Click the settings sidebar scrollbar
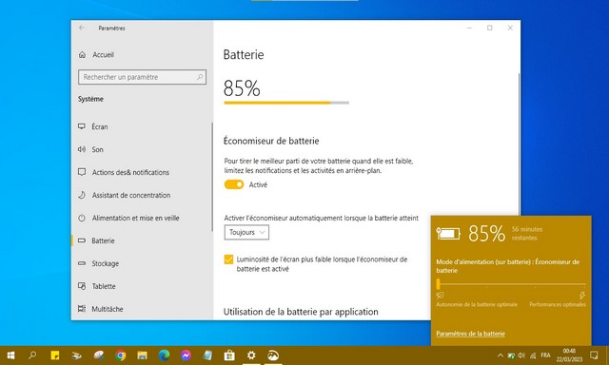Screen dimensions: 609x365 (212, 177)
